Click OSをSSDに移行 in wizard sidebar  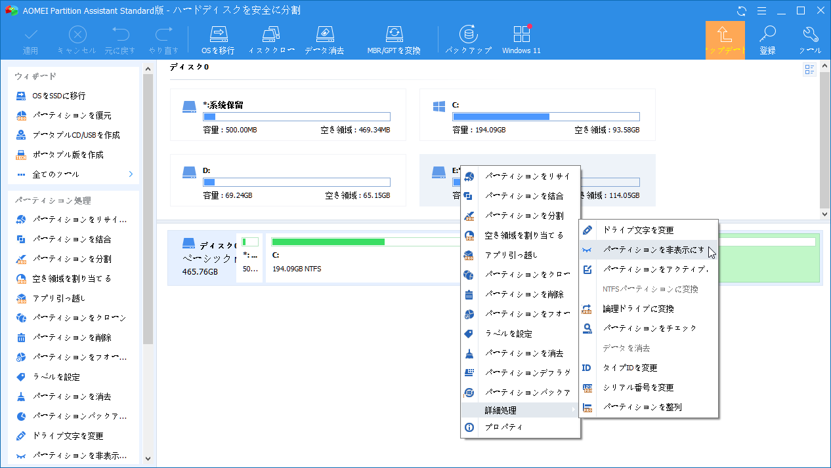73,96
